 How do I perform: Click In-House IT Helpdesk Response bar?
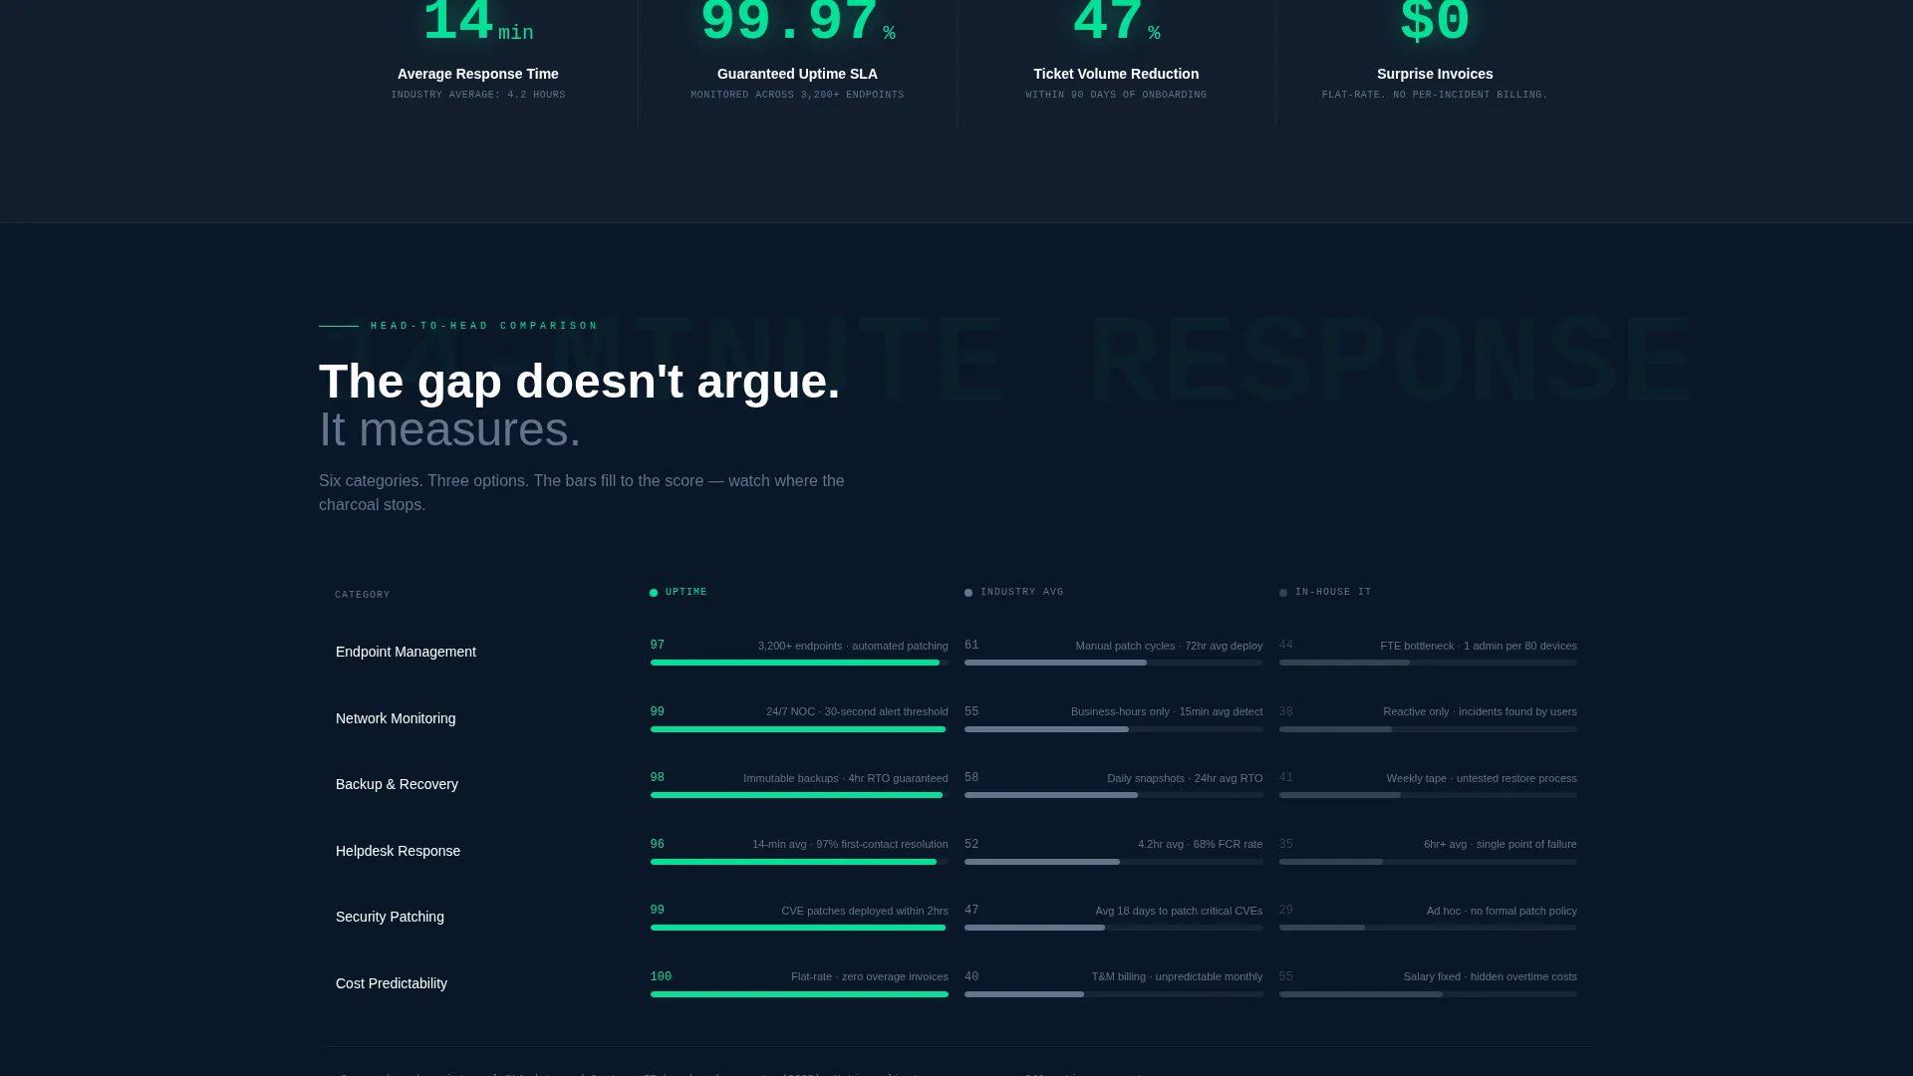pyautogui.click(x=1428, y=862)
